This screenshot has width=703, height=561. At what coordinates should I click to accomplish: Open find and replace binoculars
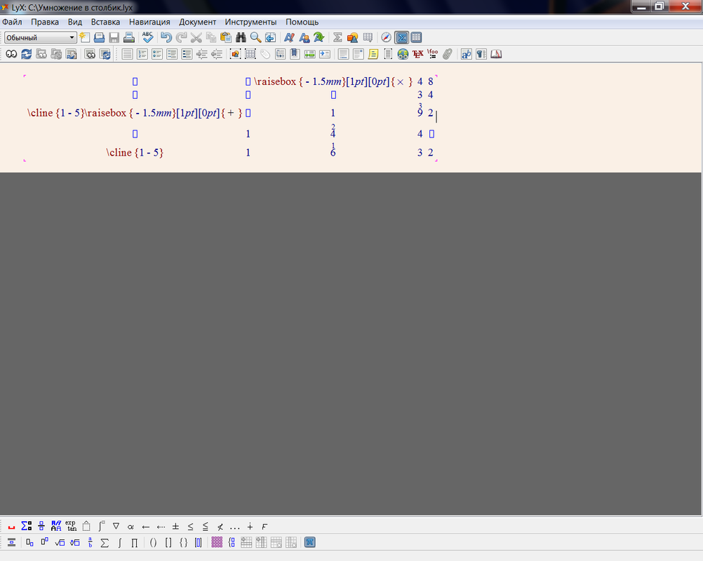(241, 38)
